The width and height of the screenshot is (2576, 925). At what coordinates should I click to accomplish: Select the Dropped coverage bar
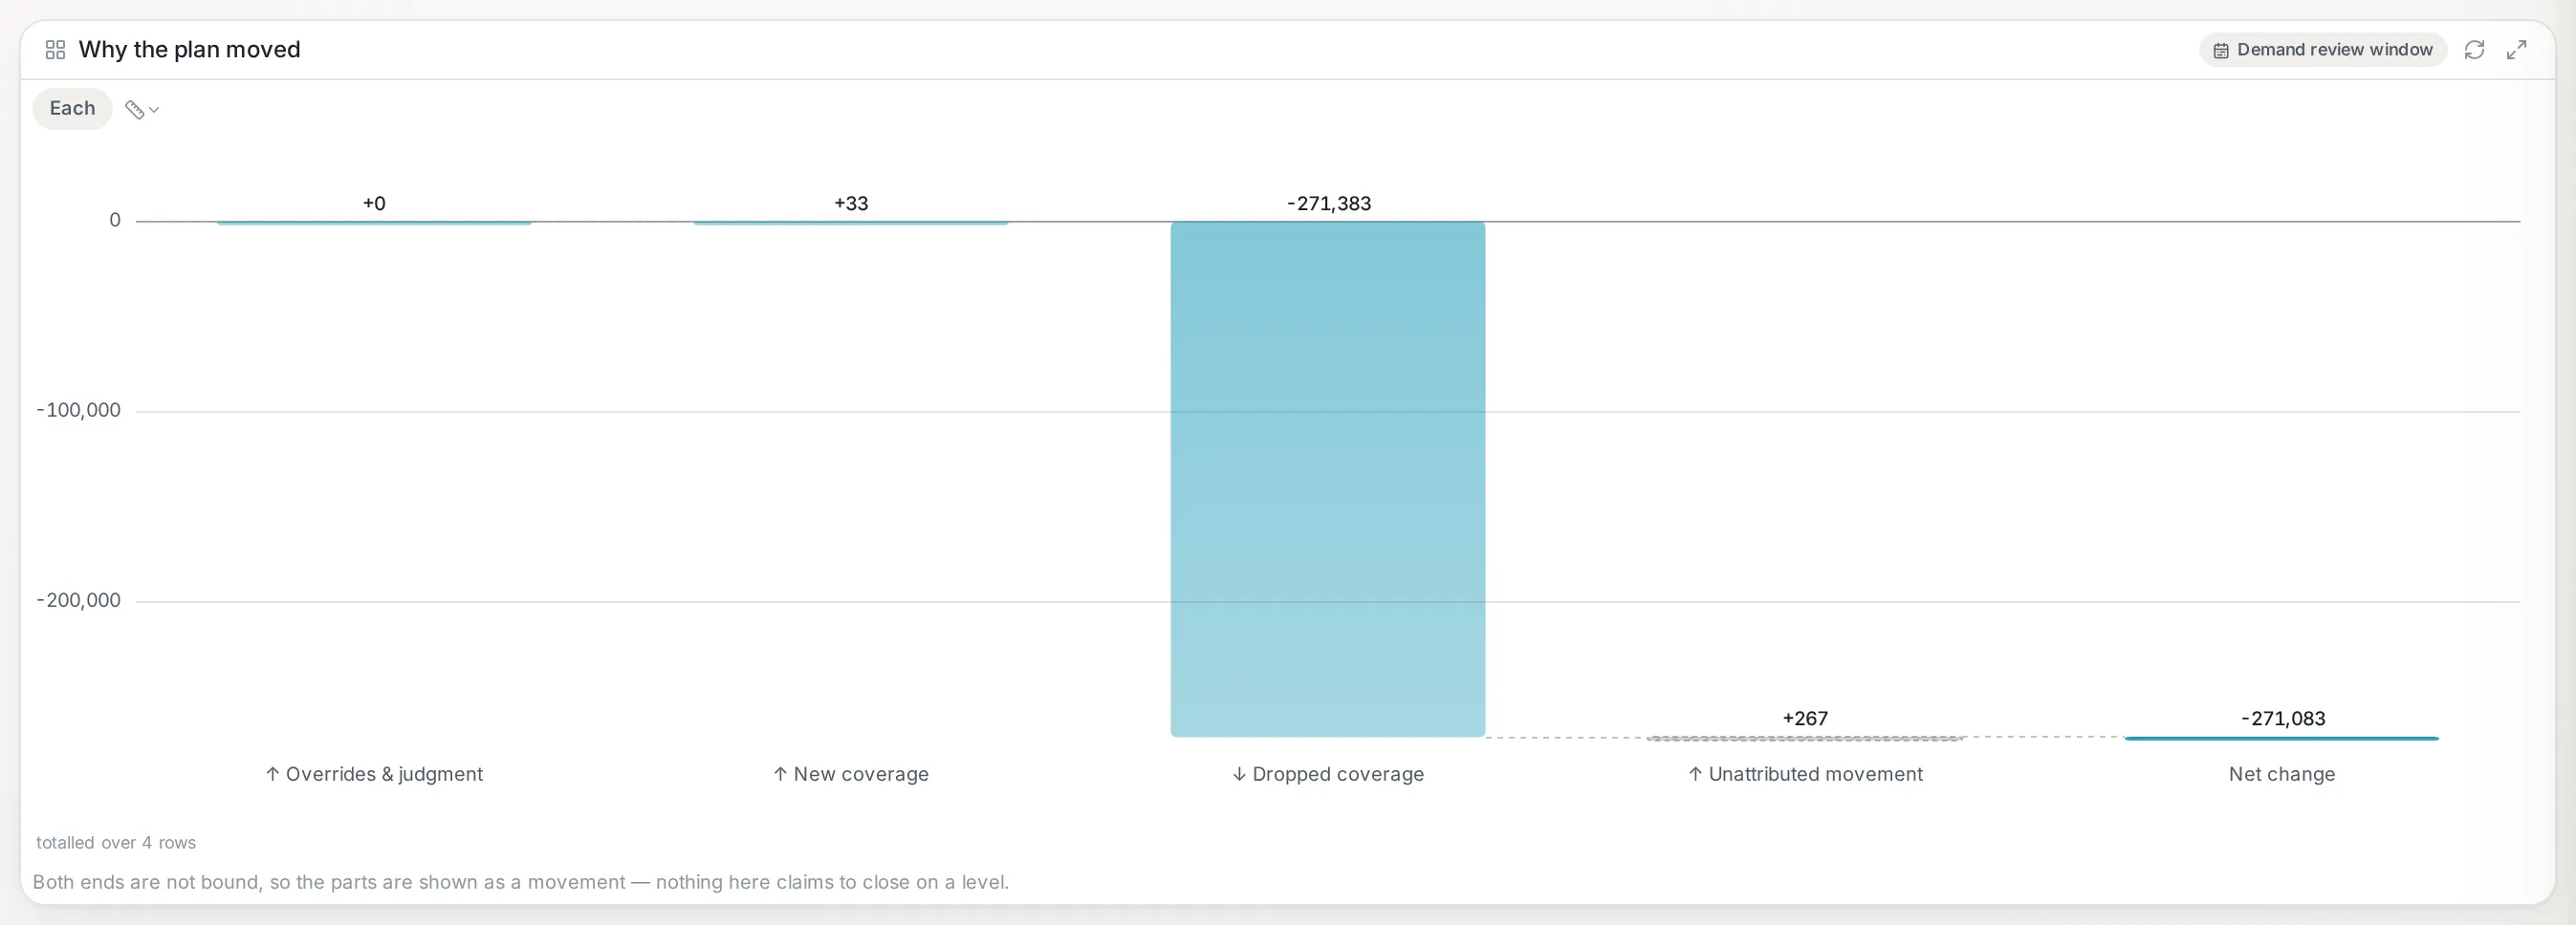(x=1328, y=480)
